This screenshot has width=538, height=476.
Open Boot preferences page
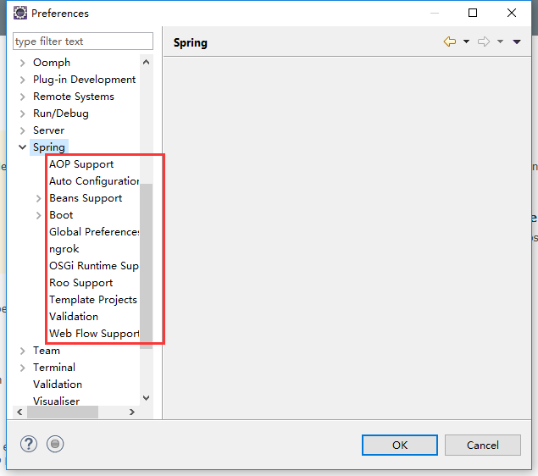coord(61,215)
